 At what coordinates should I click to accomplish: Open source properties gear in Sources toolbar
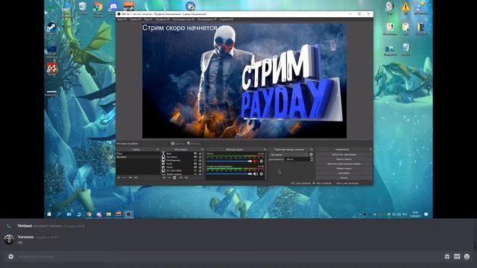click(174, 177)
